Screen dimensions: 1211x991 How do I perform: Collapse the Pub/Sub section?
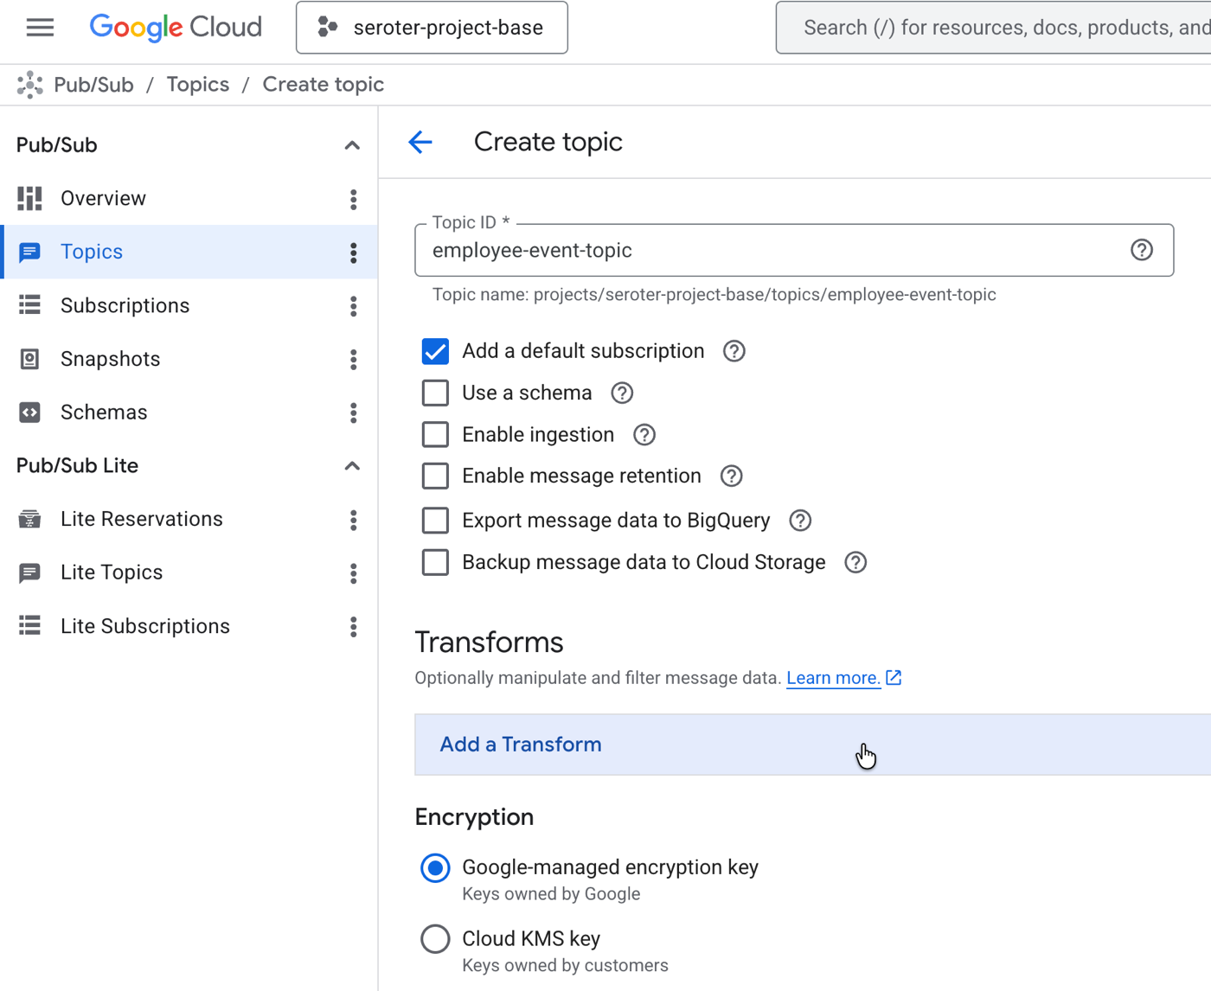tap(352, 144)
